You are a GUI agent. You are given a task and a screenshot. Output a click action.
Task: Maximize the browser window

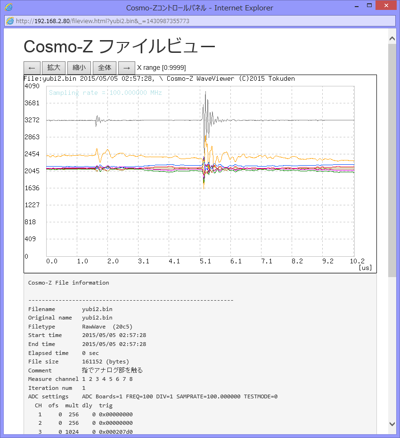[369, 6]
